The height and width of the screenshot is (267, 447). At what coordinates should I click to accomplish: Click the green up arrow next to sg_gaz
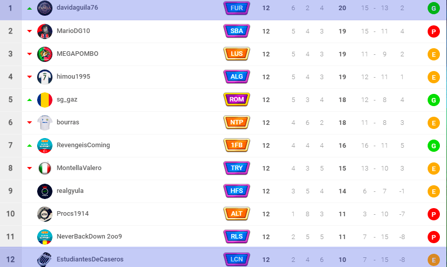coord(30,100)
